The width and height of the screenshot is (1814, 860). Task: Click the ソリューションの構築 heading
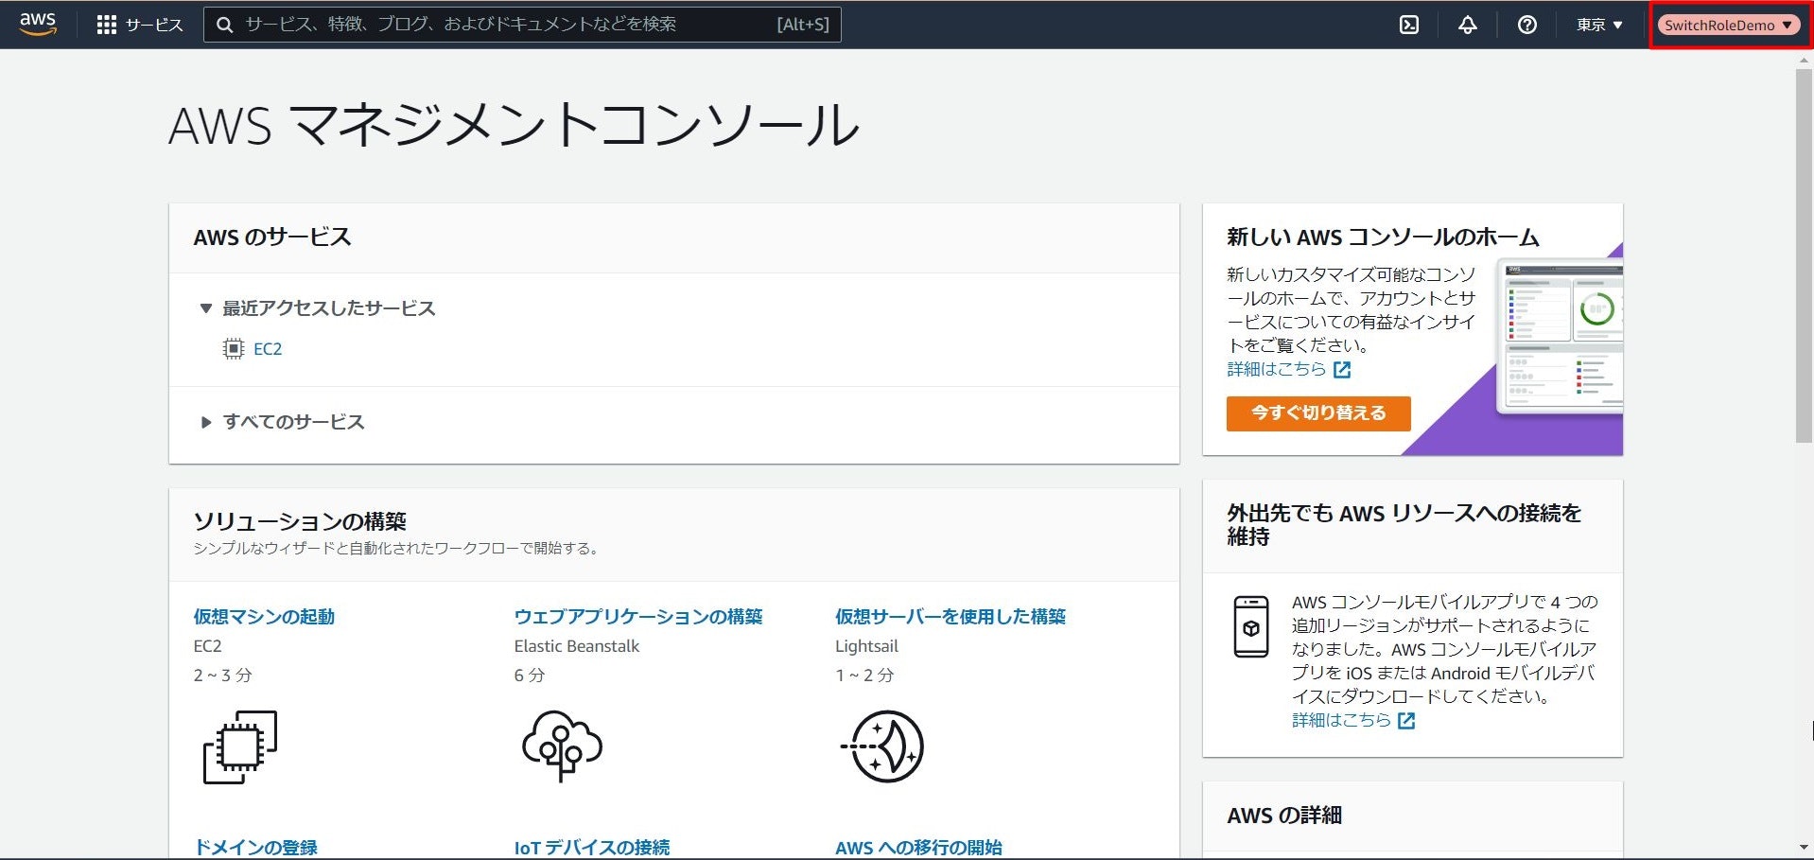tap(300, 521)
